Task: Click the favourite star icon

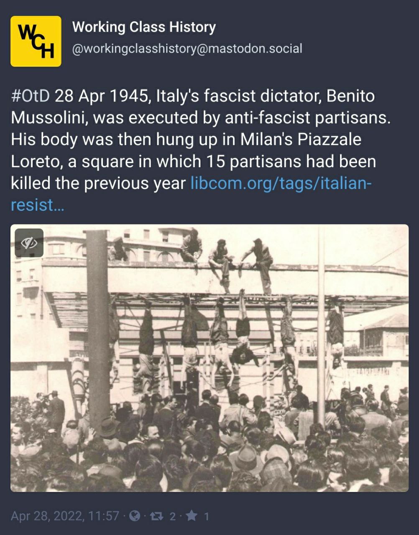Action: click(192, 517)
